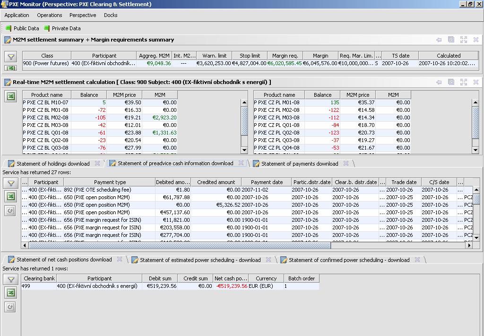
Task: Open the Operations menu
Action: (49, 15)
